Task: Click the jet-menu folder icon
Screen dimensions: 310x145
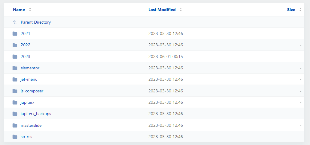Action: pos(15,80)
